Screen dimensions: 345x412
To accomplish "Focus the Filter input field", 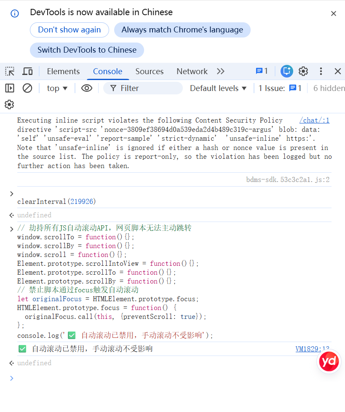I will coord(143,88).
